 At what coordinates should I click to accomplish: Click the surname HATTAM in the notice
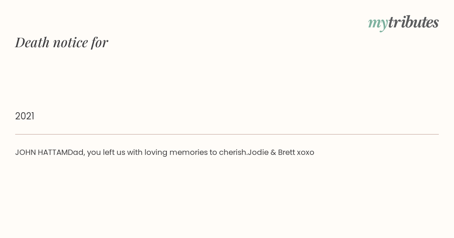(53, 153)
